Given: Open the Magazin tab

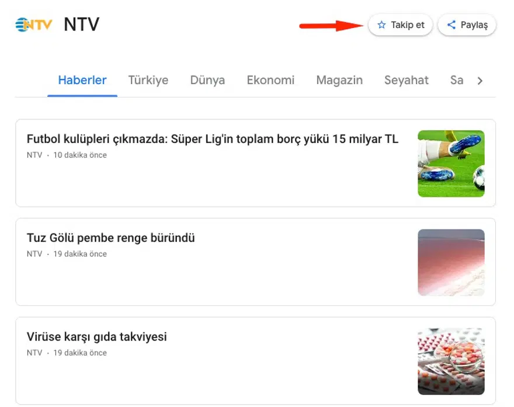Looking at the screenshot, I should 339,80.
